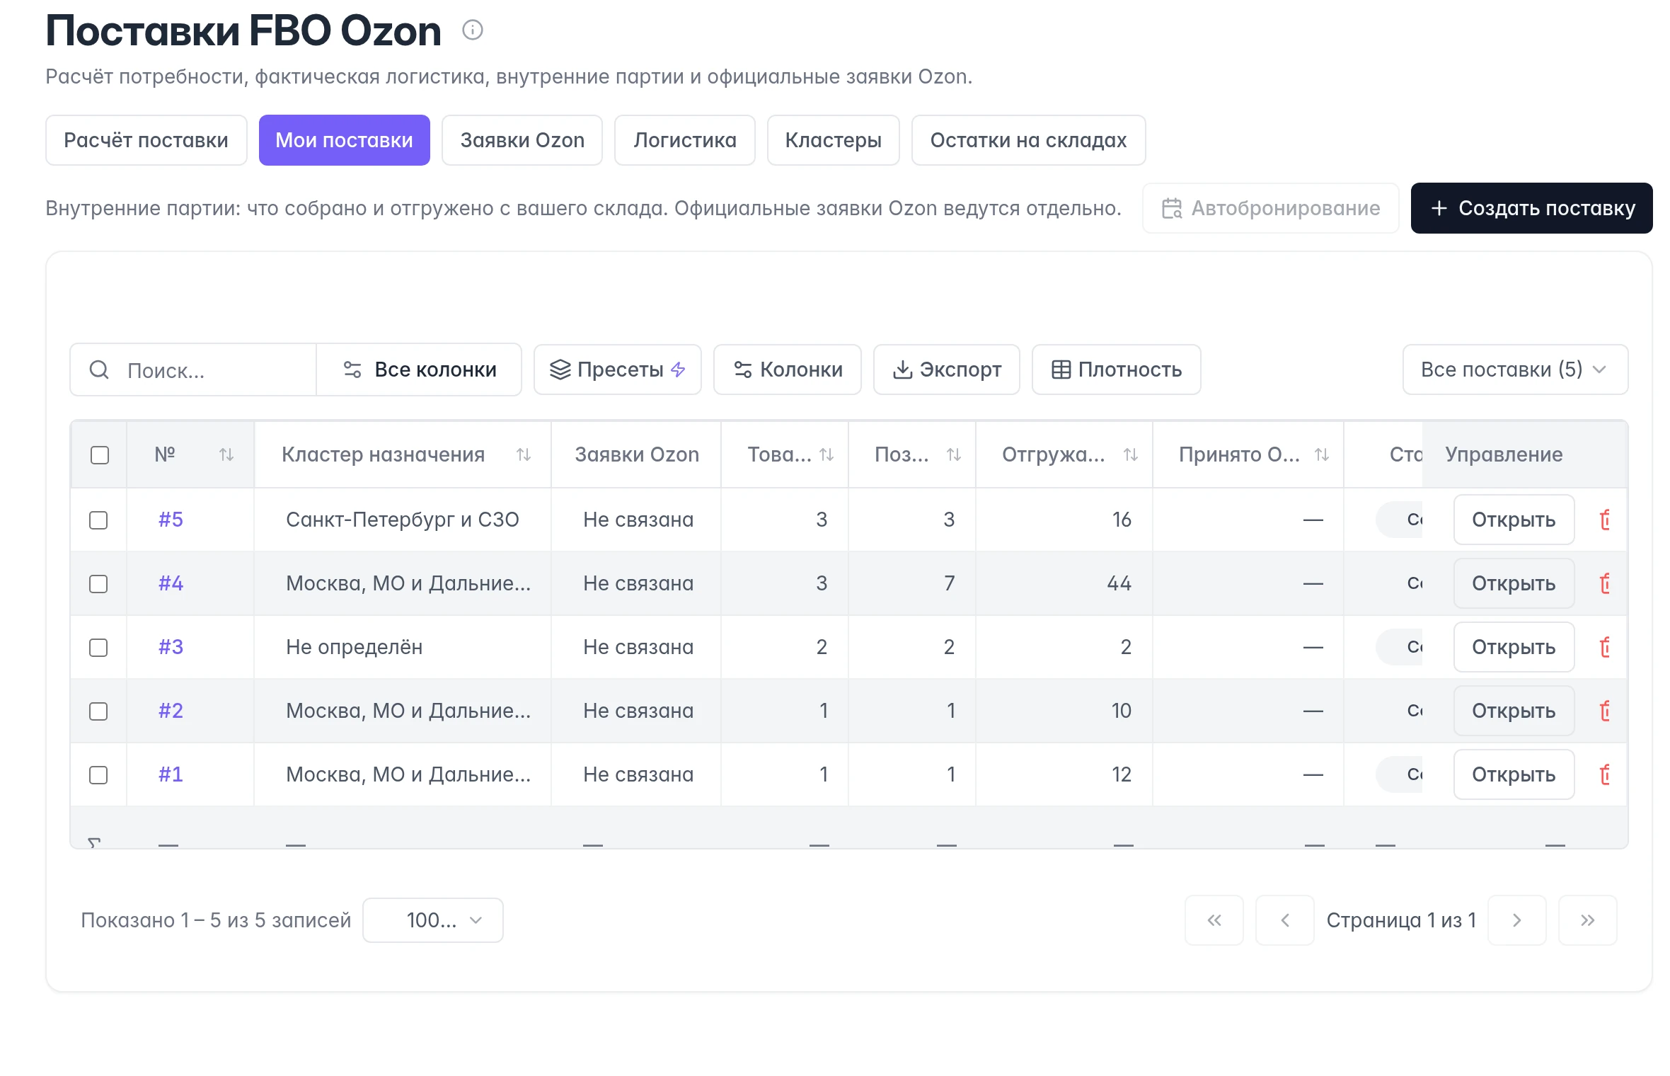The image size is (1670, 1076).
Task: Select the Мои поставки tab
Action: coord(345,140)
